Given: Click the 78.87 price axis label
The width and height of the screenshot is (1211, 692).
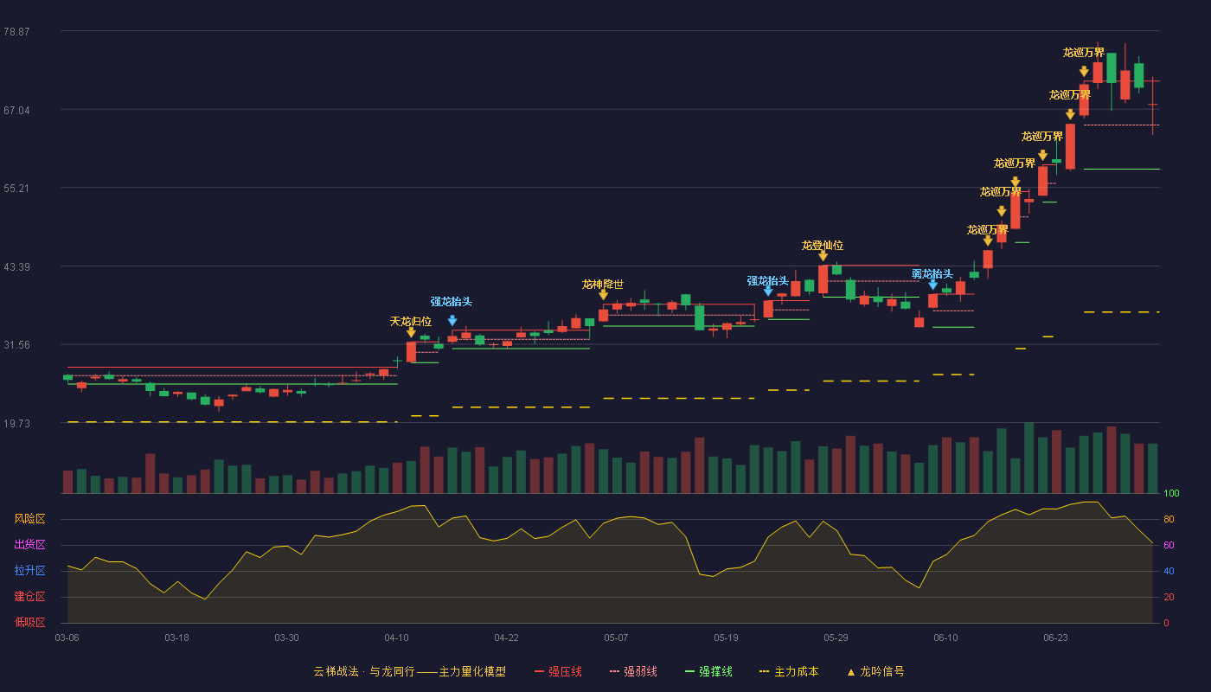Looking at the screenshot, I should (x=16, y=31).
